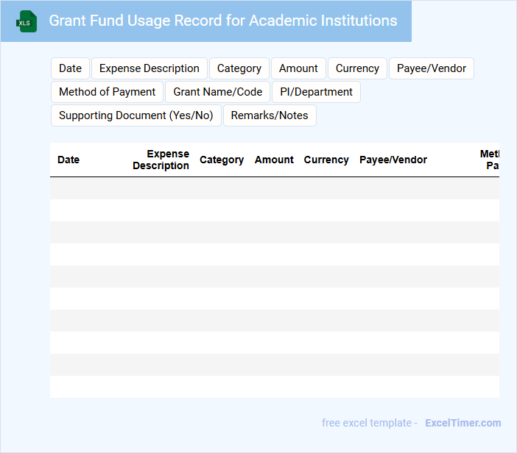Select the Currency column header
The image size is (517, 453).
(x=326, y=160)
